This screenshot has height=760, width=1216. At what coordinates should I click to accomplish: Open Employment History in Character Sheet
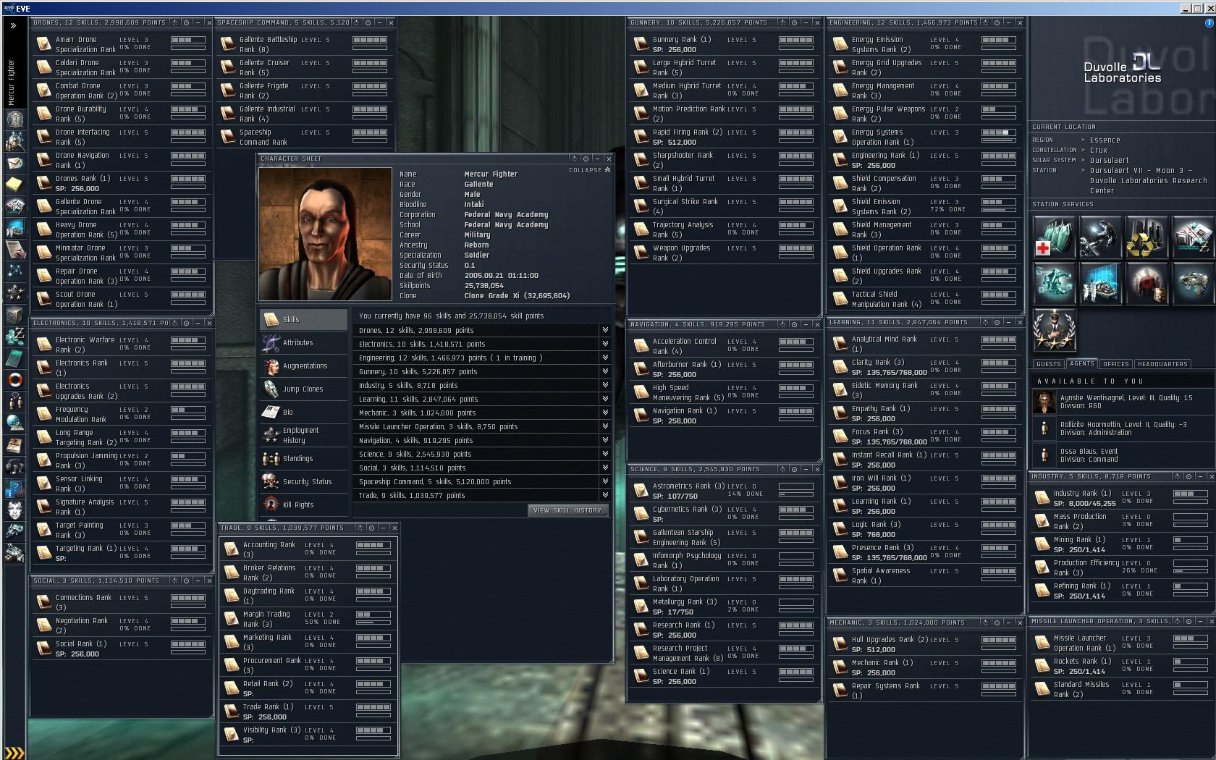tap(303, 435)
